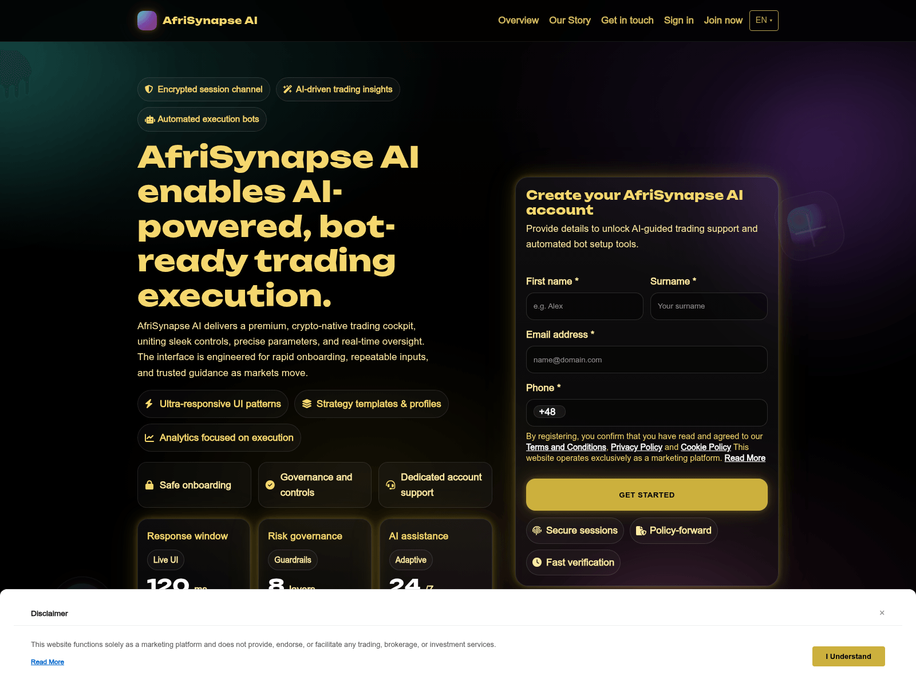Click Read More in the disclaimer banner
Screen dimensions: 916x687
48,662
